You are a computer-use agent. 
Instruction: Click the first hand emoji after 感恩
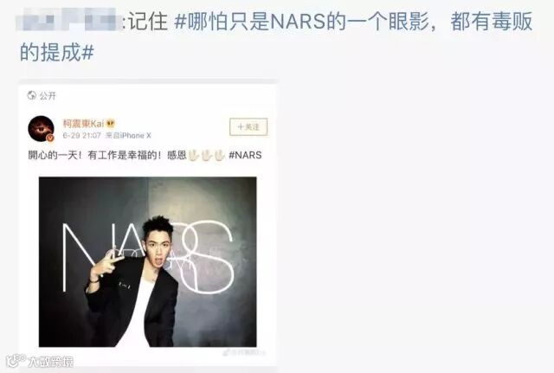pyautogui.click(x=193, y=155)
